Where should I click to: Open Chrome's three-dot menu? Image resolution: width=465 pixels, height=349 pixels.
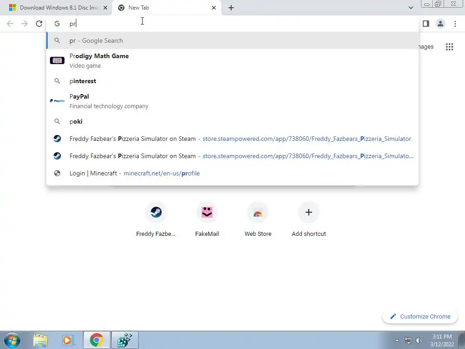point(455,24)
